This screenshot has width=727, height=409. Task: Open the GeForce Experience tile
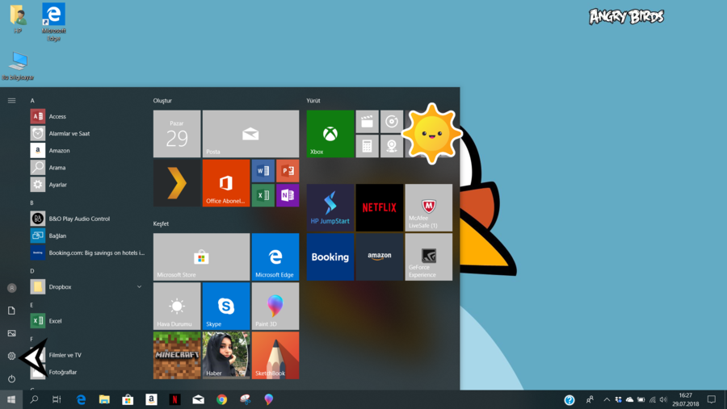tap(428, 257)
